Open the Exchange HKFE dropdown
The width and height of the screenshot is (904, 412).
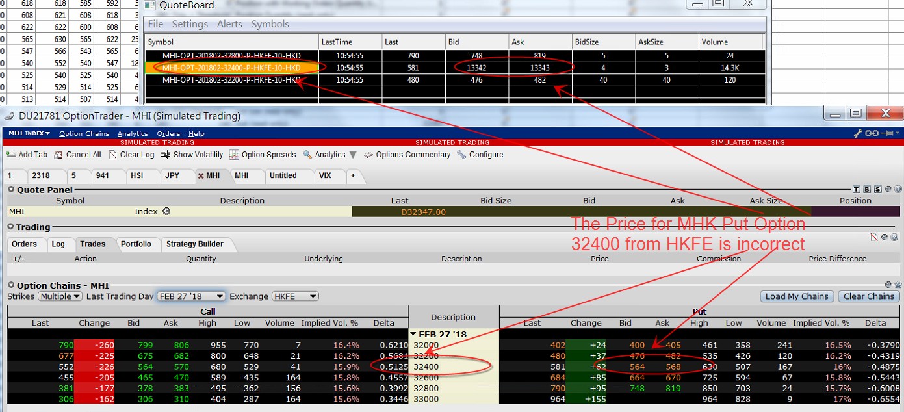pos(294,296)
